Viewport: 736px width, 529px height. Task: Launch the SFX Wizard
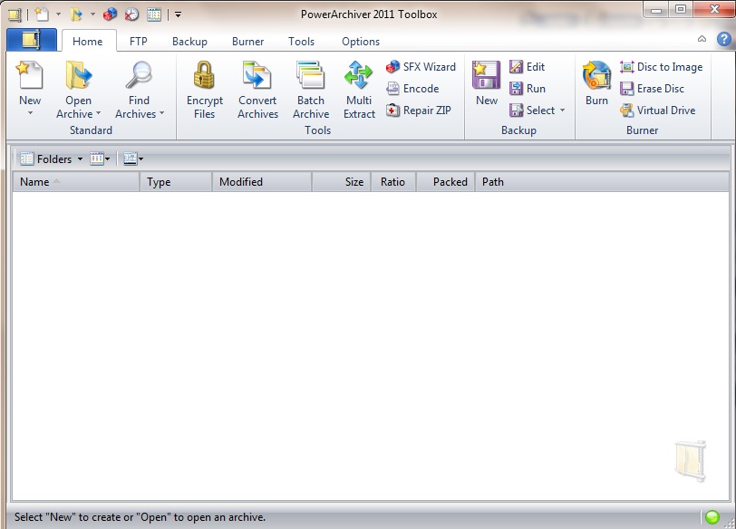(x=421, y=67)
